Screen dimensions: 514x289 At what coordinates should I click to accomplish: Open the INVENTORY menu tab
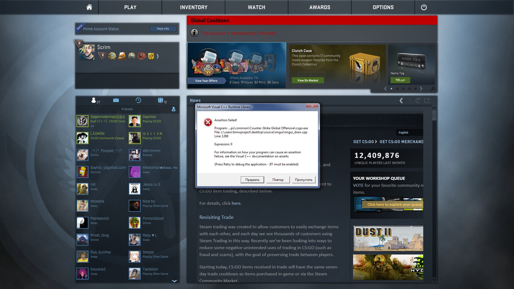coord(194,7)
